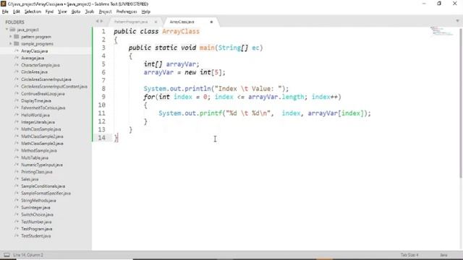Open the Tools menu
The height and width of the screenshot is (260, 463).
tap(90, 12)
